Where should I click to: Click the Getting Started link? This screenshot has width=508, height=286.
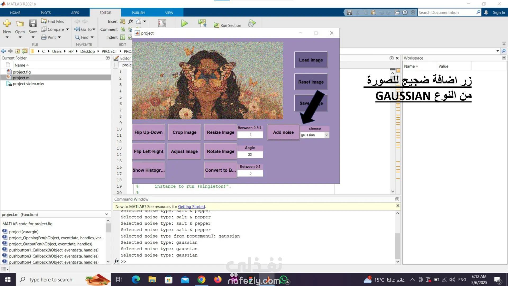tap(191, 207)
